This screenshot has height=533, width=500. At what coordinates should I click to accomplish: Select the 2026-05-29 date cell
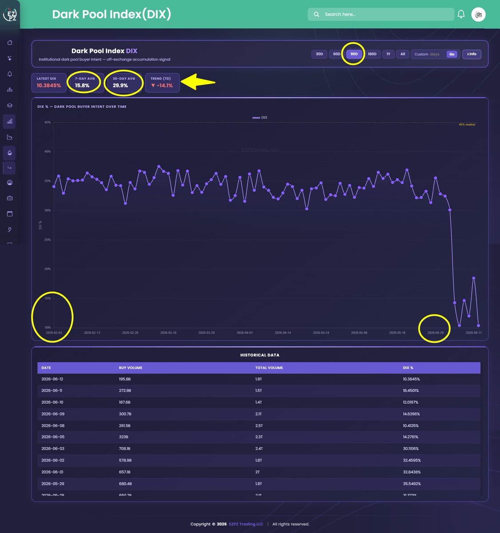pos(53,484)
